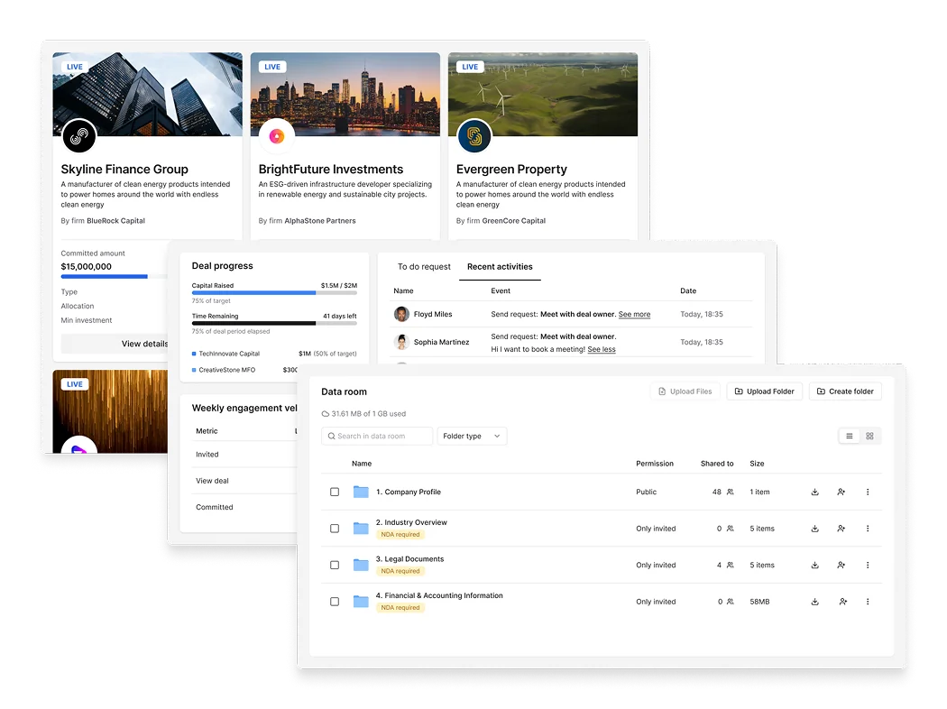Click the folder icon next to Financial & Accounting Information
947x709 pixels.
[360, 601]
